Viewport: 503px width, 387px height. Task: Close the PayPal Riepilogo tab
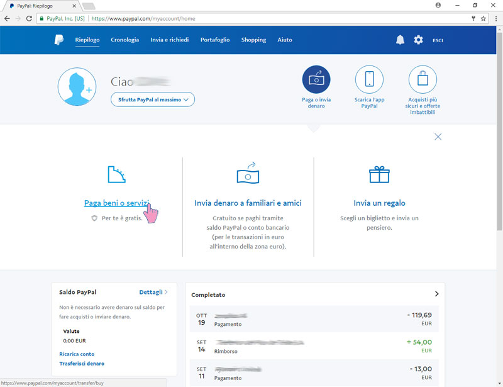[x=74, y=6]
